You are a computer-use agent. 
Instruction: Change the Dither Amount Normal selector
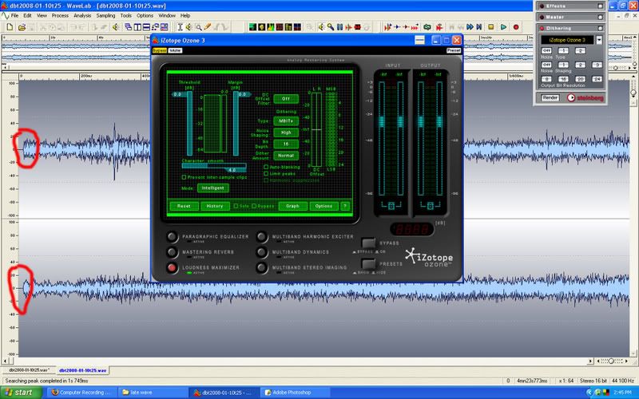pyautogui.click(x=286, y=156)
